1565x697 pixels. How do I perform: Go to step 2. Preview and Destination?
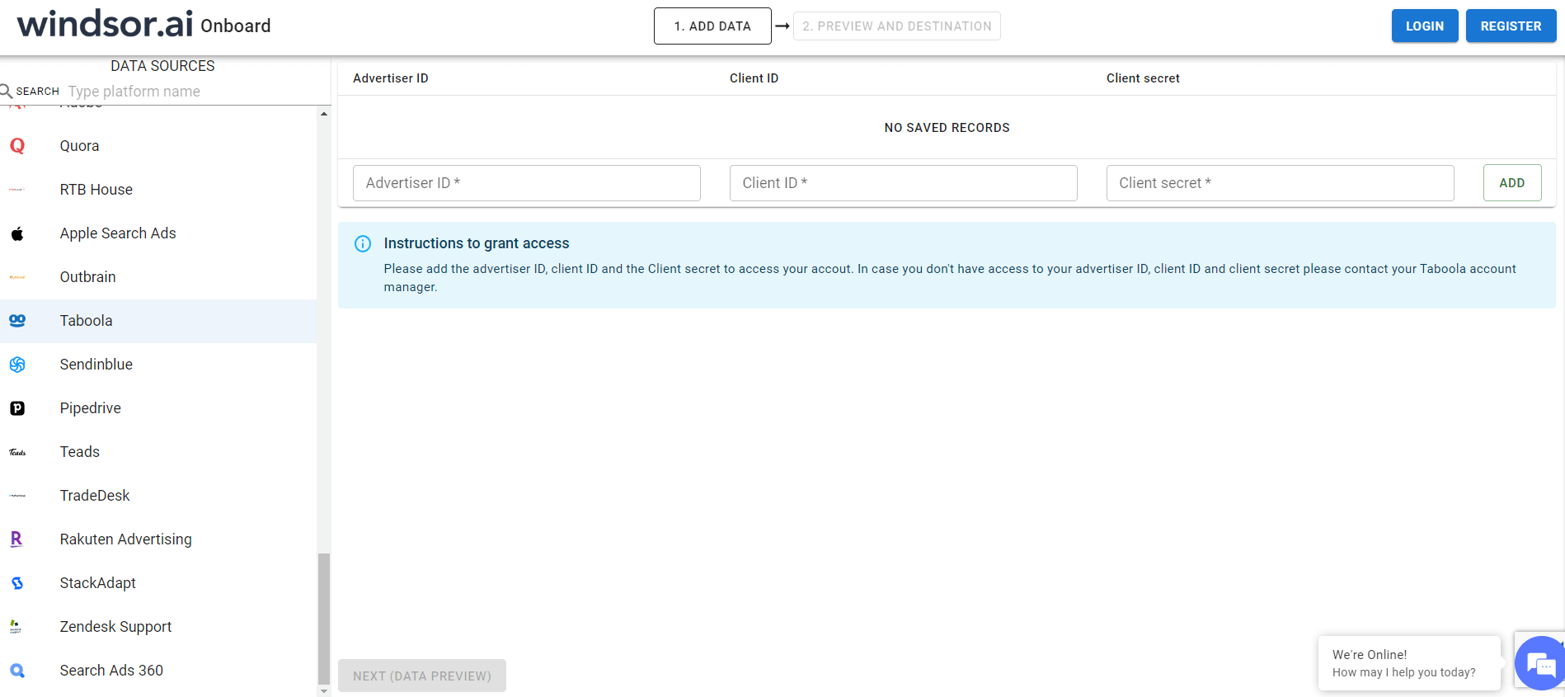(x=897, y=26)
